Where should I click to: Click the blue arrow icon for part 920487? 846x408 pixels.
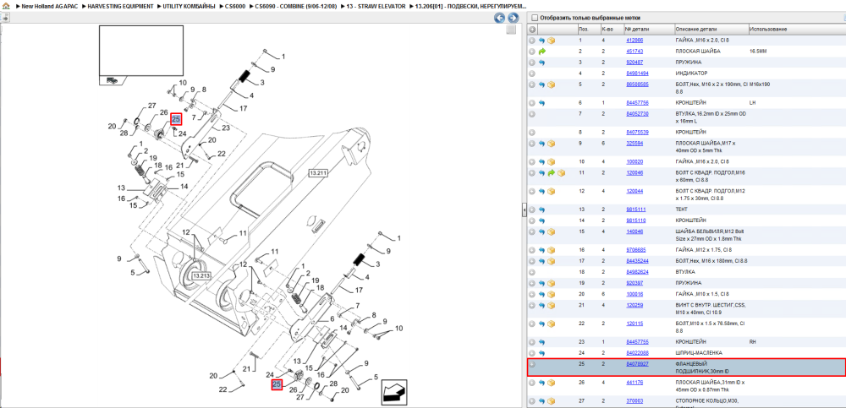tap(541, 63)
